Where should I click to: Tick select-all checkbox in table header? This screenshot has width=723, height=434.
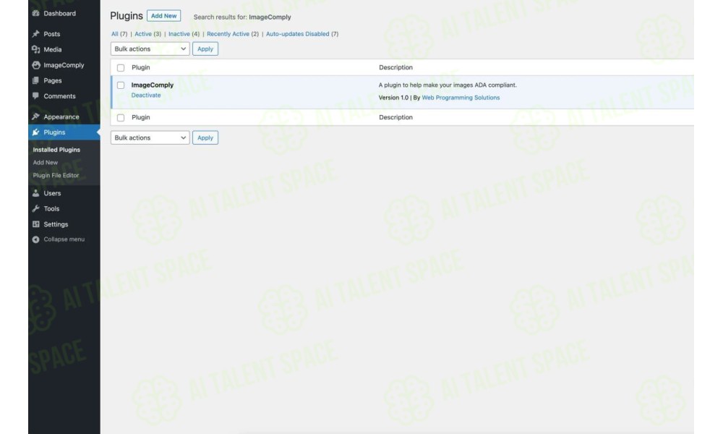point(121,68)
